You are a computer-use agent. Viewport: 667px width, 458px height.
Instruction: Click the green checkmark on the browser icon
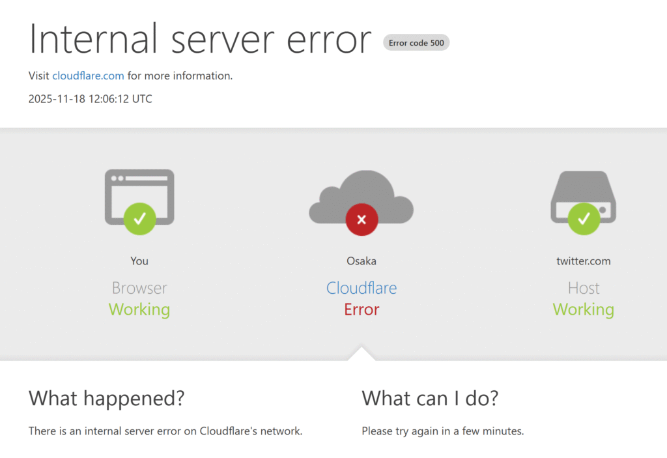[139, 219]
